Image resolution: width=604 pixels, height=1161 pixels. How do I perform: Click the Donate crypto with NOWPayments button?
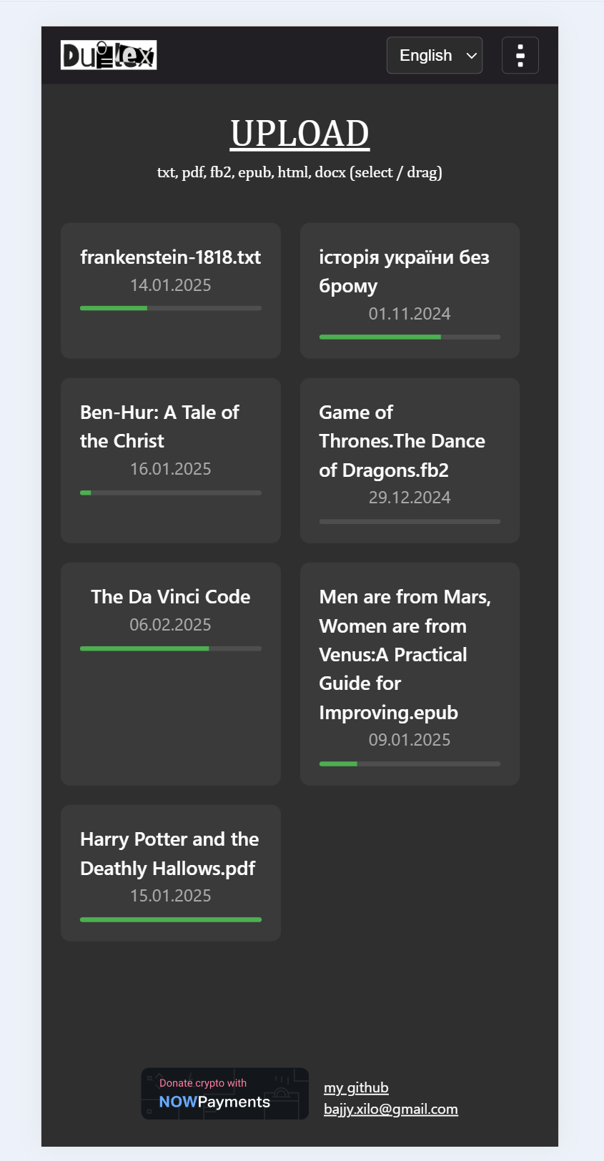tap(224, 1094)
